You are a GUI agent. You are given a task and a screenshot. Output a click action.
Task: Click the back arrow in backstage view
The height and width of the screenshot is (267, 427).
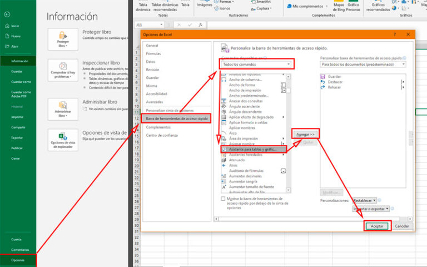7,14
